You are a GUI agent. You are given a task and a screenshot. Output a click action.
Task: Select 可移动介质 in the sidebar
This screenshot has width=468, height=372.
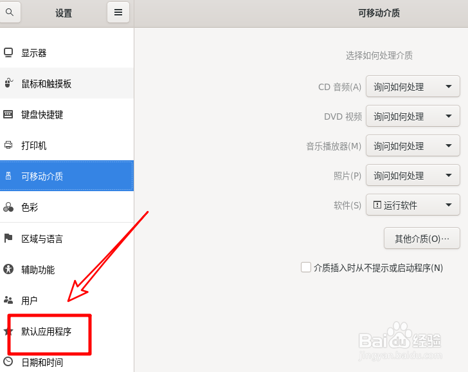(67, 176)
